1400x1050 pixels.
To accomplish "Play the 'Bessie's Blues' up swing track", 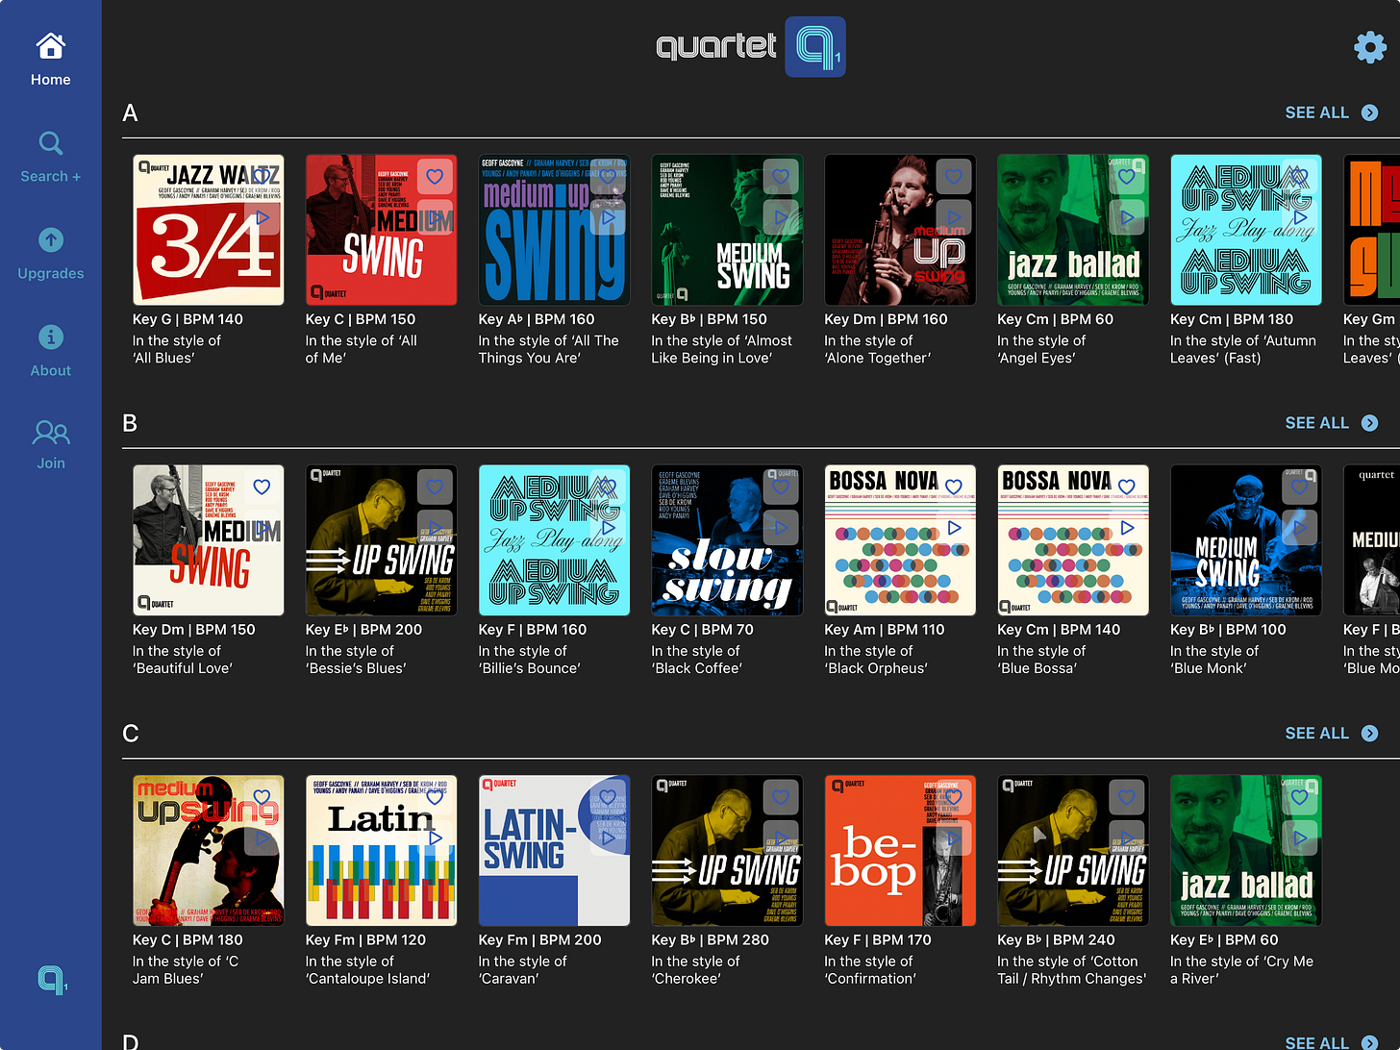I will pos(435,529).
